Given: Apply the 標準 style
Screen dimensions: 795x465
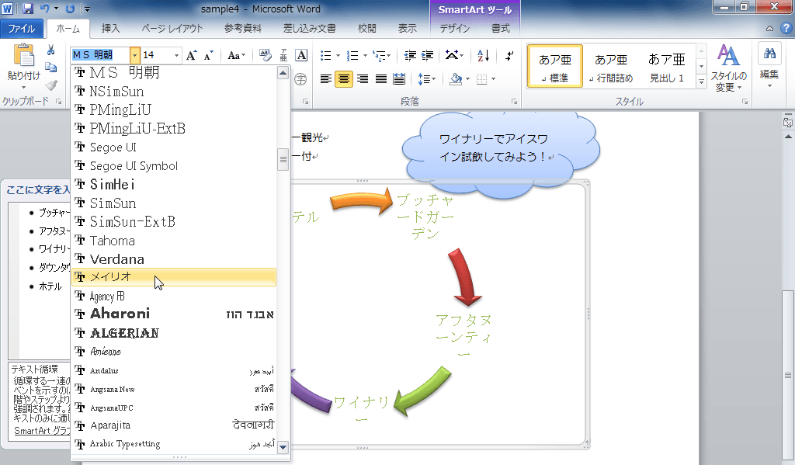Looking at the screenshot, I should (x=554, y=67).
